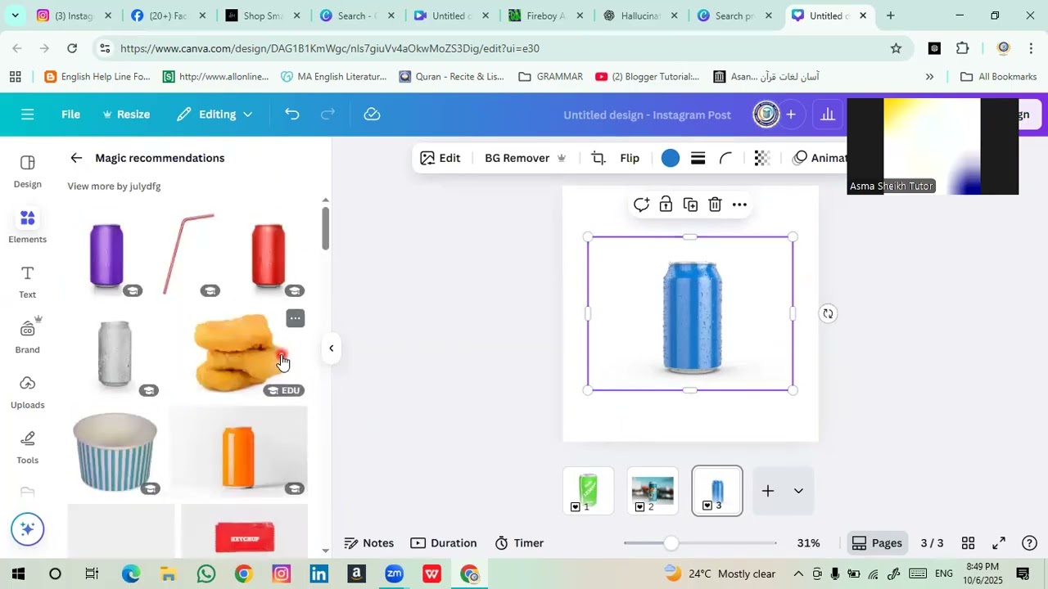Duplicate the selected blue can image
Screen dimensions: 1048x589
pos(690,205)
